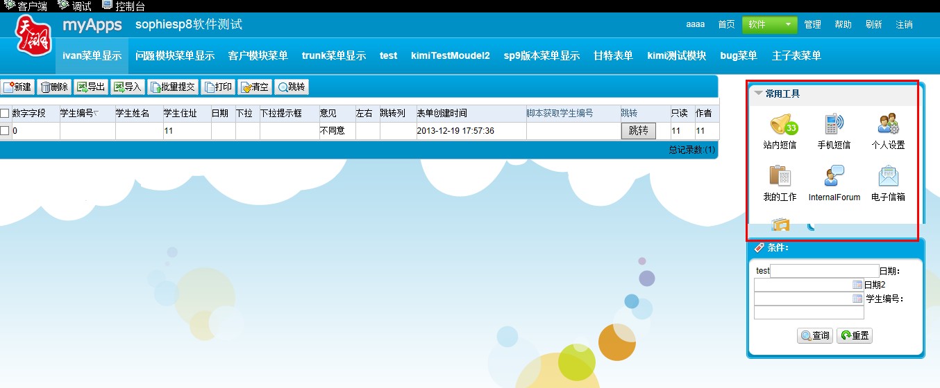Click the myApps red logo
940x388 pixels.
pyautogui.click(x=33, y=36)
